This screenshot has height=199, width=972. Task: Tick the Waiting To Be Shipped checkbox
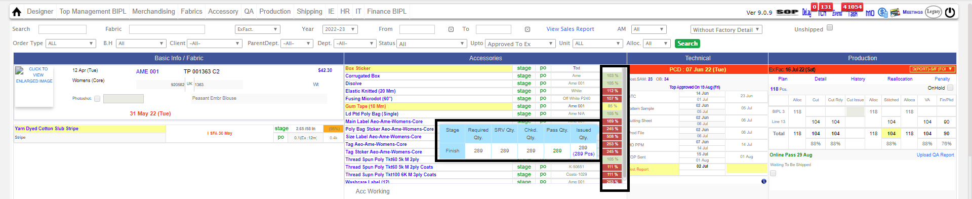pos(773,173)
